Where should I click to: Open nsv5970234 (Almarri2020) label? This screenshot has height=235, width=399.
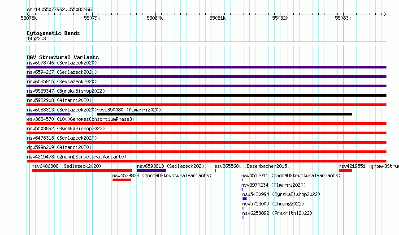pyautogui.click(x=273, y=185)
